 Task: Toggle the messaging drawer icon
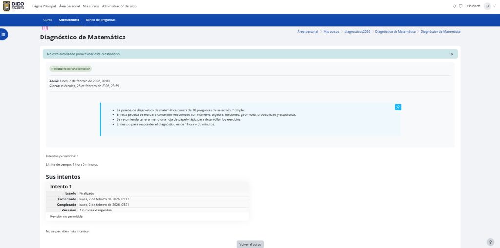click(460, 6)
